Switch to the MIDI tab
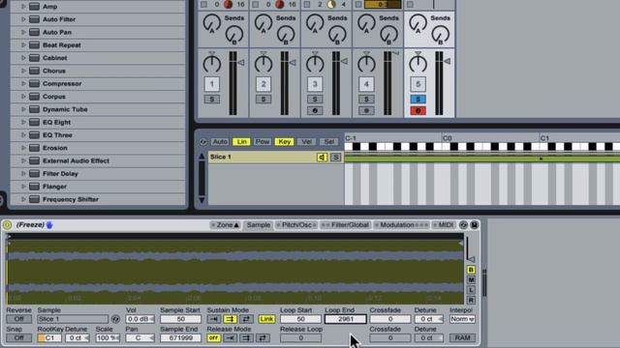Viewport: 620px width, 348px height. point(444,225)
